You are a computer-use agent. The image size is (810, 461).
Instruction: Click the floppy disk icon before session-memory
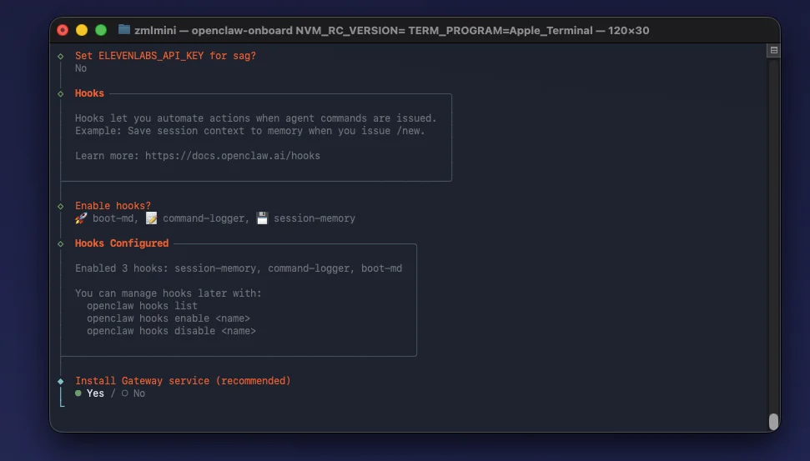263,218
